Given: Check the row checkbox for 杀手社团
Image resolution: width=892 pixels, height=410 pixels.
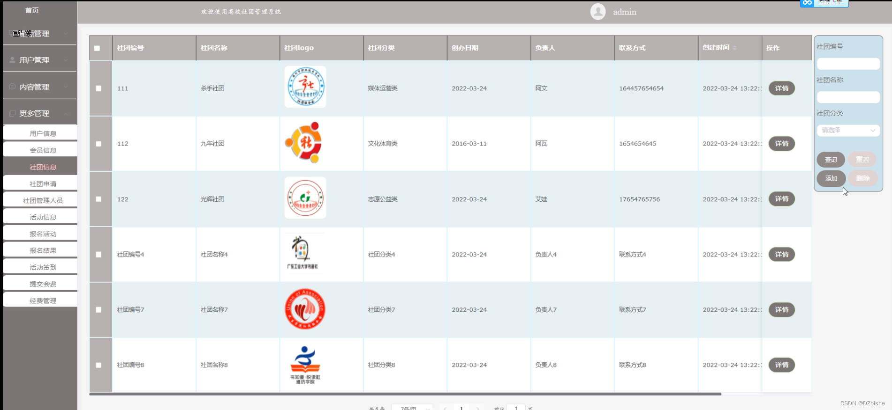Looking at the screenshot, I should [x=98, y=88].
